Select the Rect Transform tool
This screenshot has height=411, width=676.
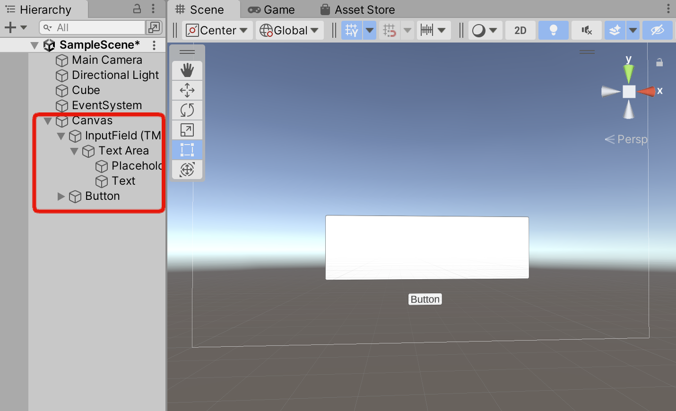click(187, 150)
